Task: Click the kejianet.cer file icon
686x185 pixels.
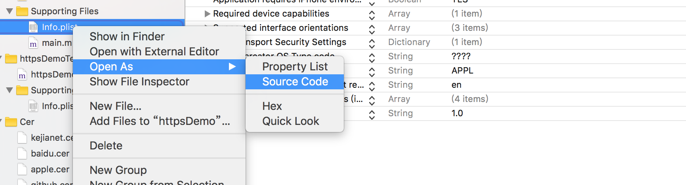Action: (x=23, y=138)
